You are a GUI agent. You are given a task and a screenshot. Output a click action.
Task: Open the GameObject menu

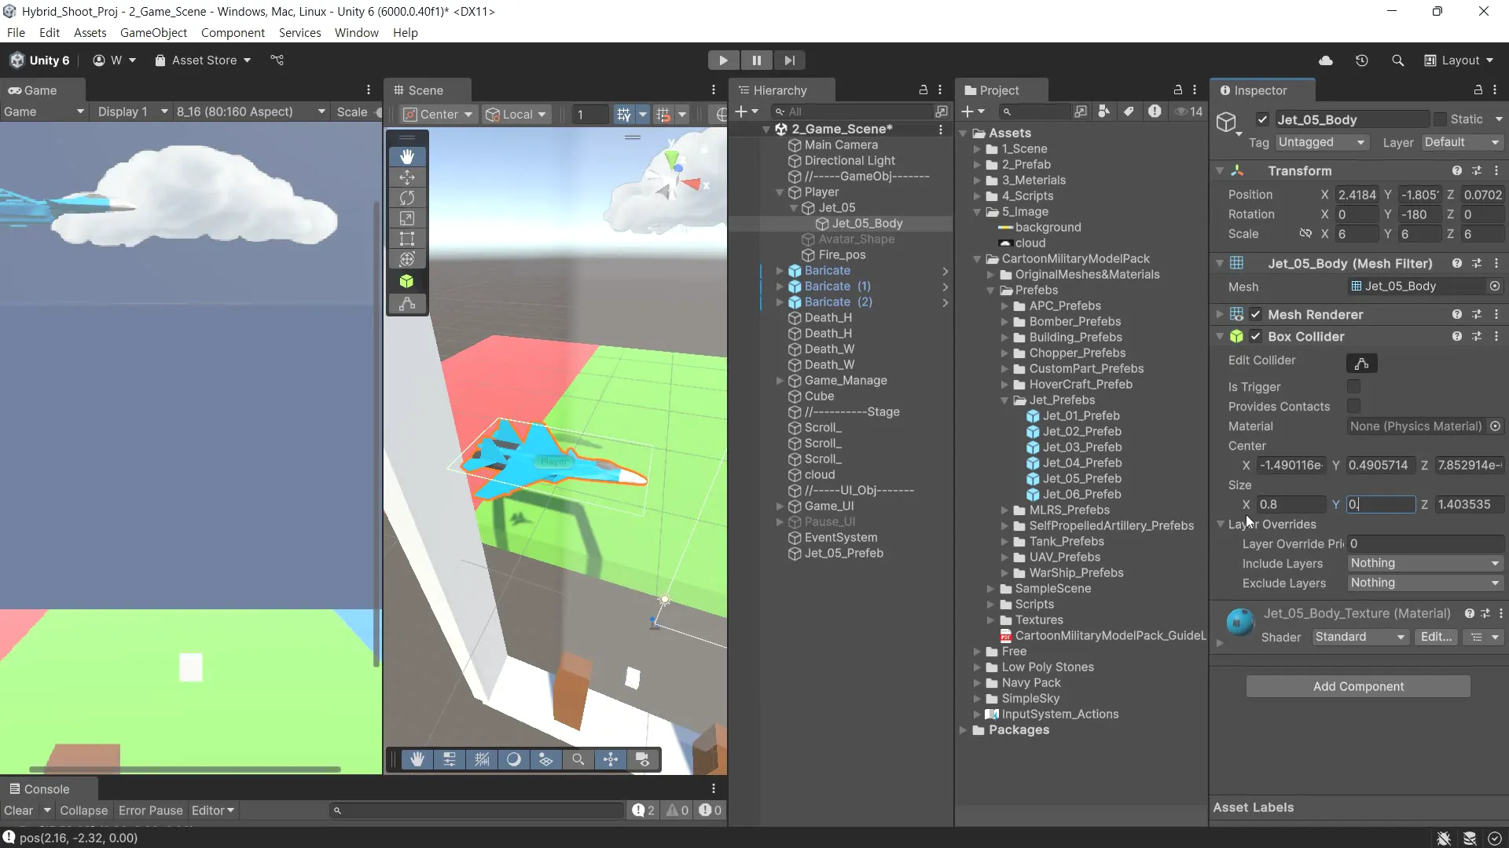point(153,33)
